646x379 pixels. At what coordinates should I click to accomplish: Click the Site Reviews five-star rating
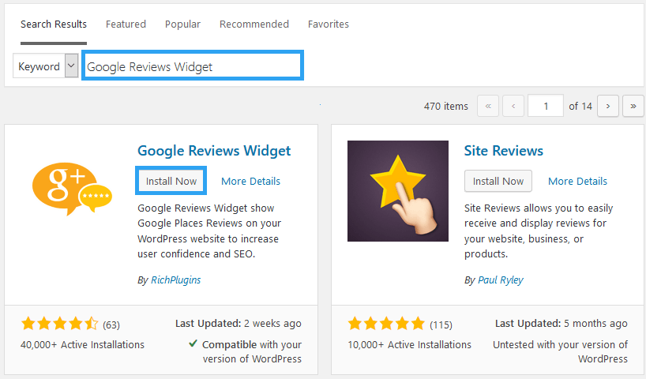click(386, 324)
